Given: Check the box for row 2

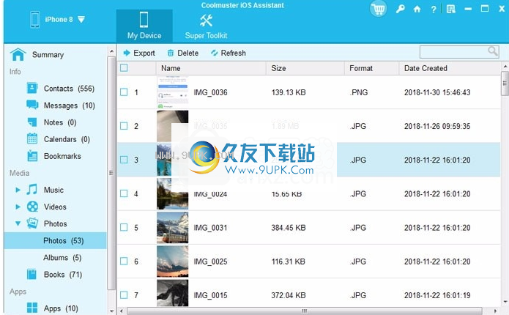Looking at the screenshot, I should [x=124, y=126].
